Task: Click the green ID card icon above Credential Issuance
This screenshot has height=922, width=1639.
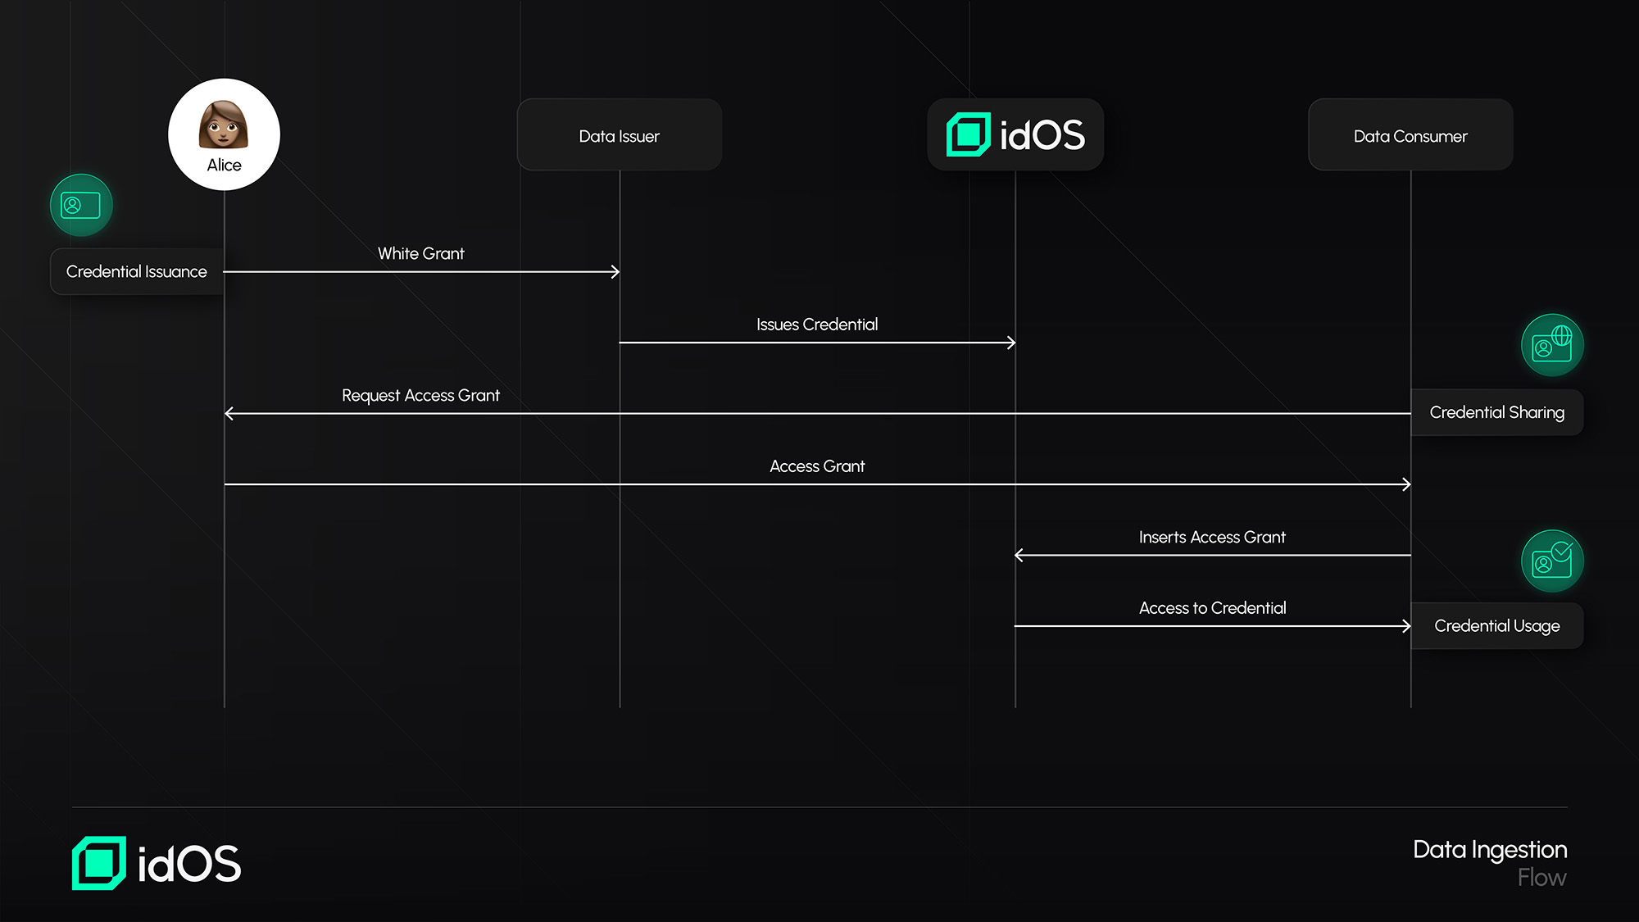Action: tap(81, 205)
